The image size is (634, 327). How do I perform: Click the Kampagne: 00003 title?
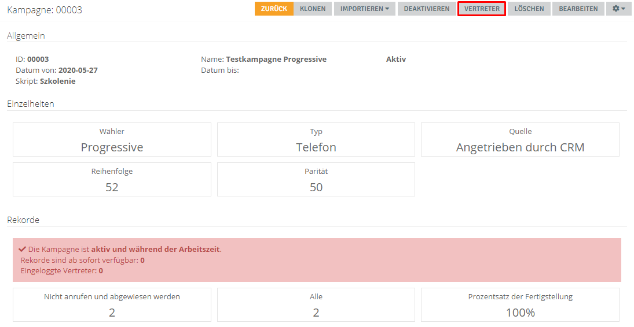pyautogui.click(x=45, y=10)
